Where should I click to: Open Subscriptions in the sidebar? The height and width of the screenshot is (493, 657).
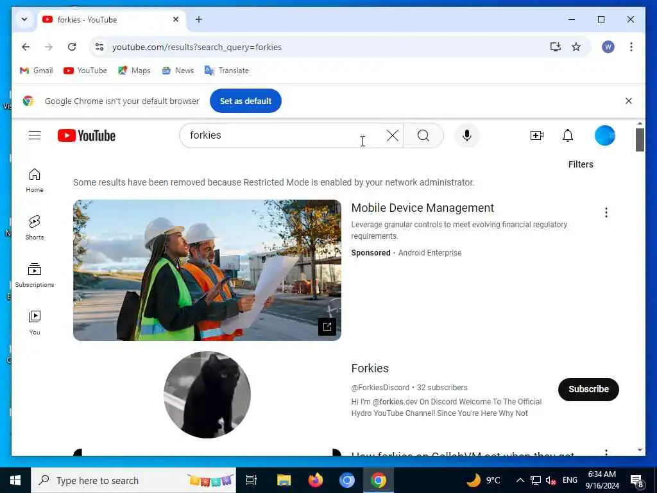35,275
